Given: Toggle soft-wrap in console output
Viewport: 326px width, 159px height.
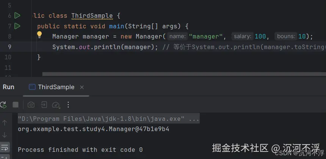Looking at the screenshot, I should pos(5,147).
